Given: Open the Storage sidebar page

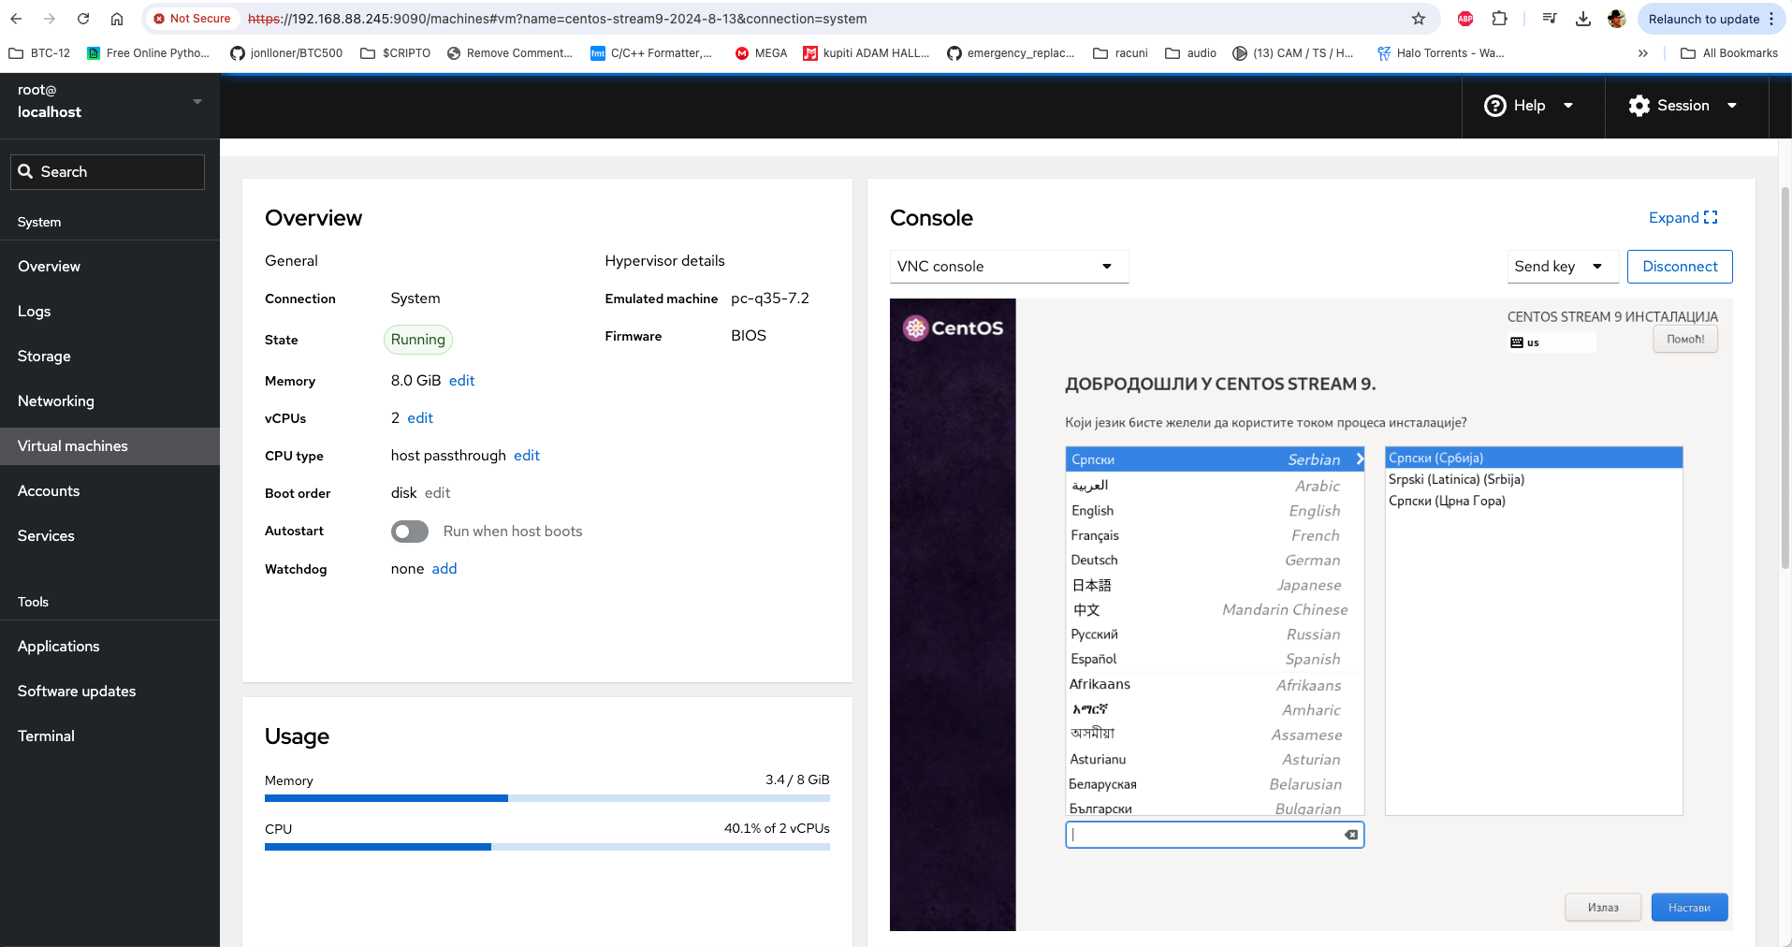Looking at the screenshot, I should coord(109,357).
